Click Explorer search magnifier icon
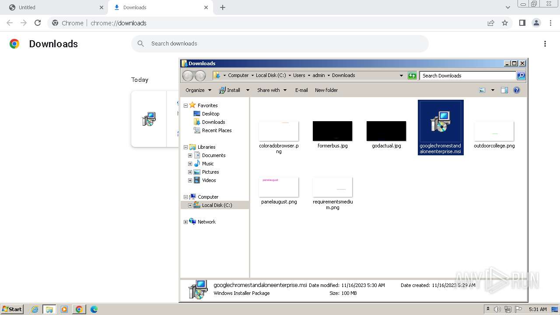This screenshot has width=560, height=315. [x=521, y=76]
